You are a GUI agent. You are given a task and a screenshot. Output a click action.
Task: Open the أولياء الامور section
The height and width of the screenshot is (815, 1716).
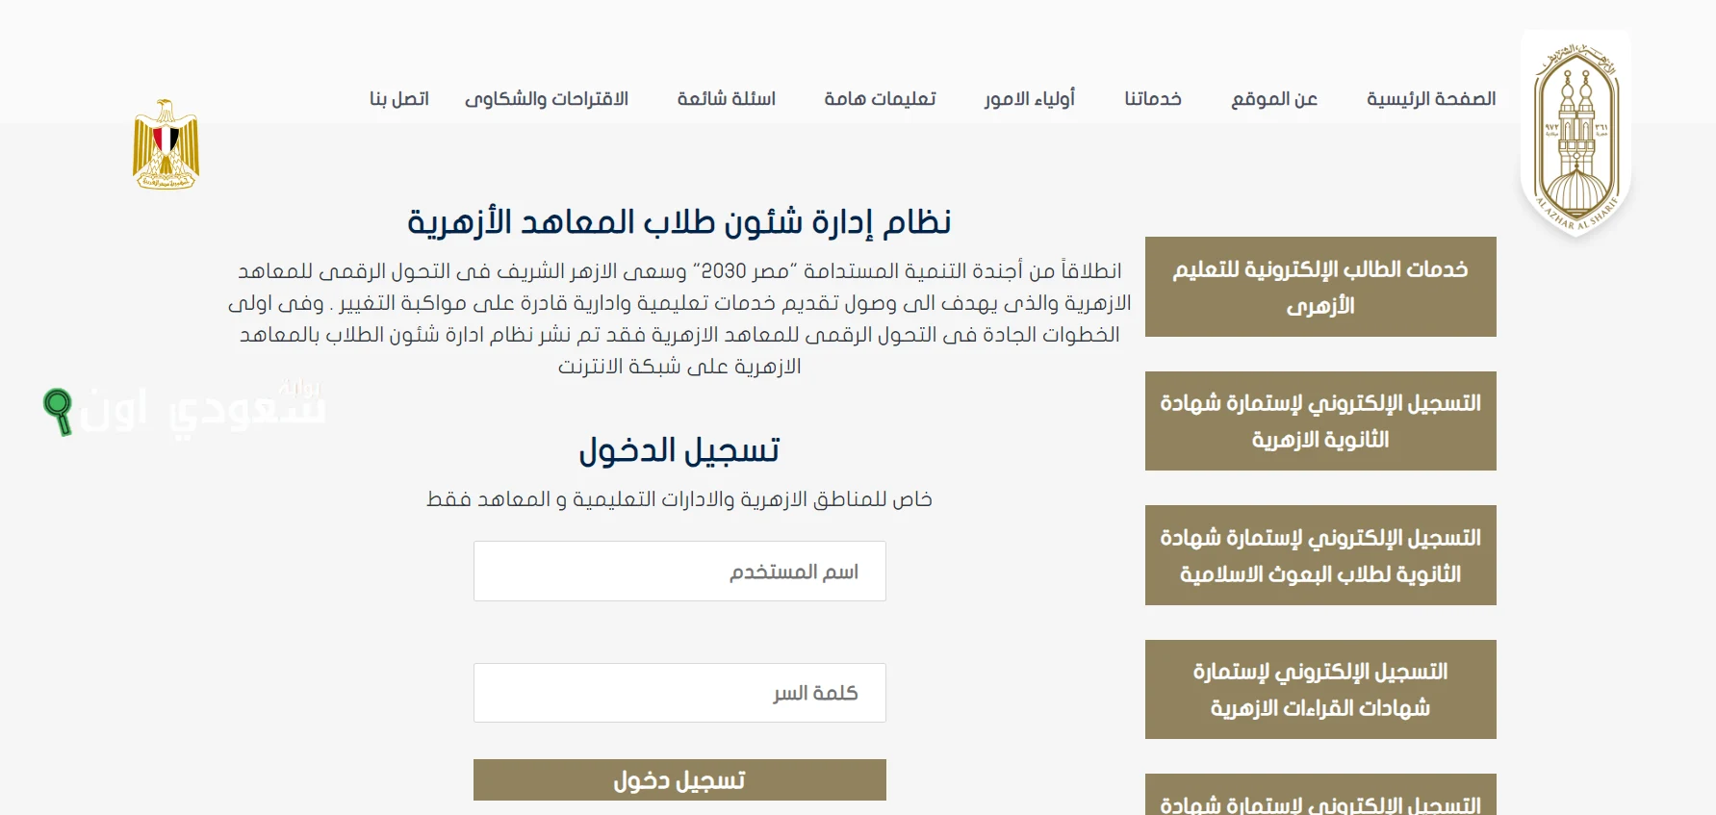(x=1029, y=98)
